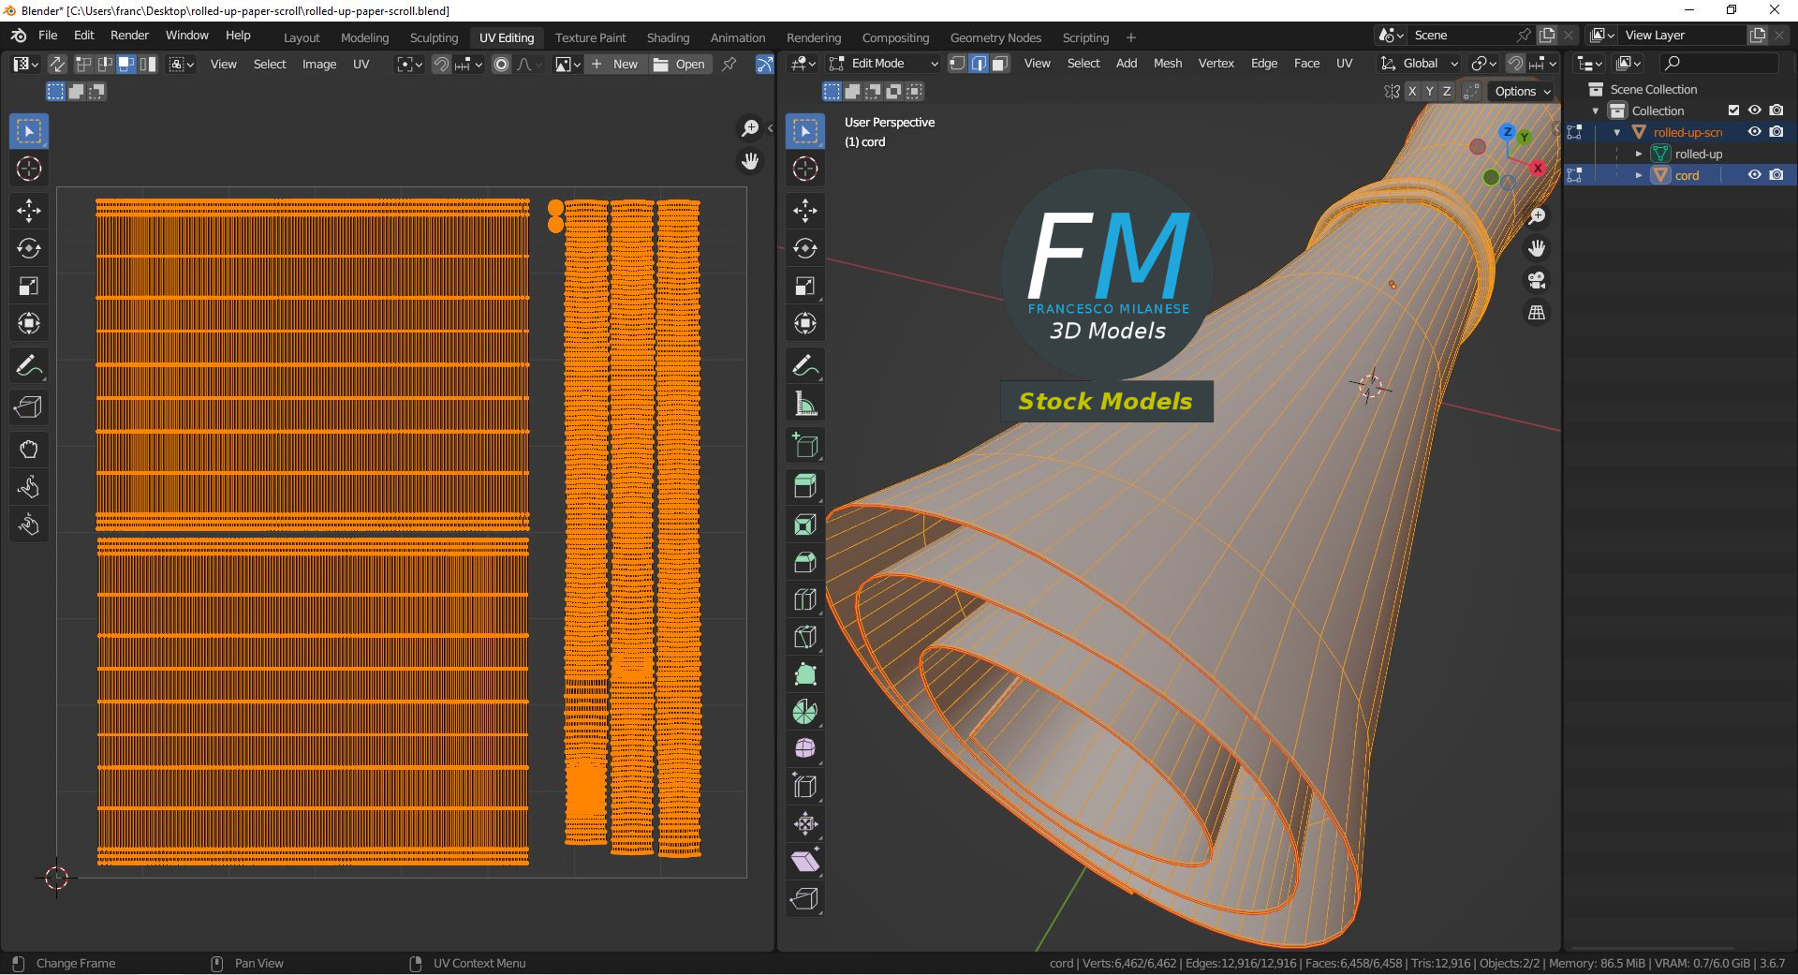Select the Knife tool in 3D viewport toolbar
The height and width of the screenshot is (975, 1798).
(x=804, y=637)
